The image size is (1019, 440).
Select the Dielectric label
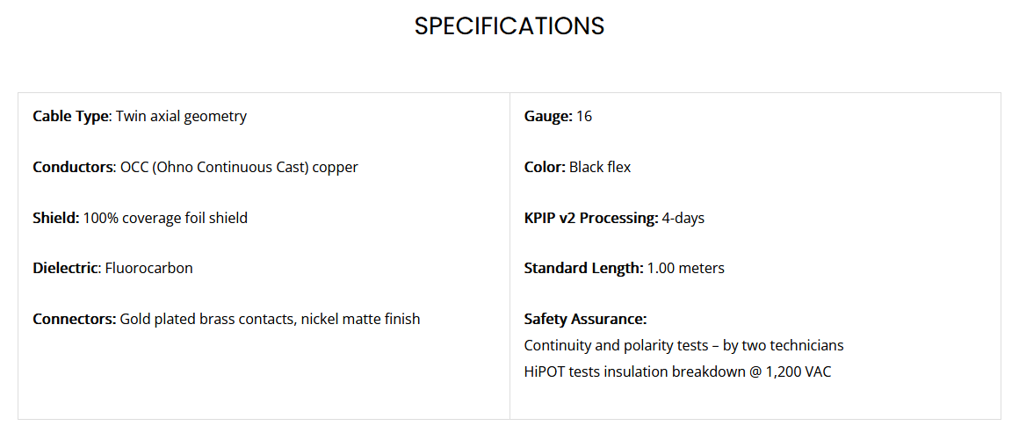click(x=65, y=268)
